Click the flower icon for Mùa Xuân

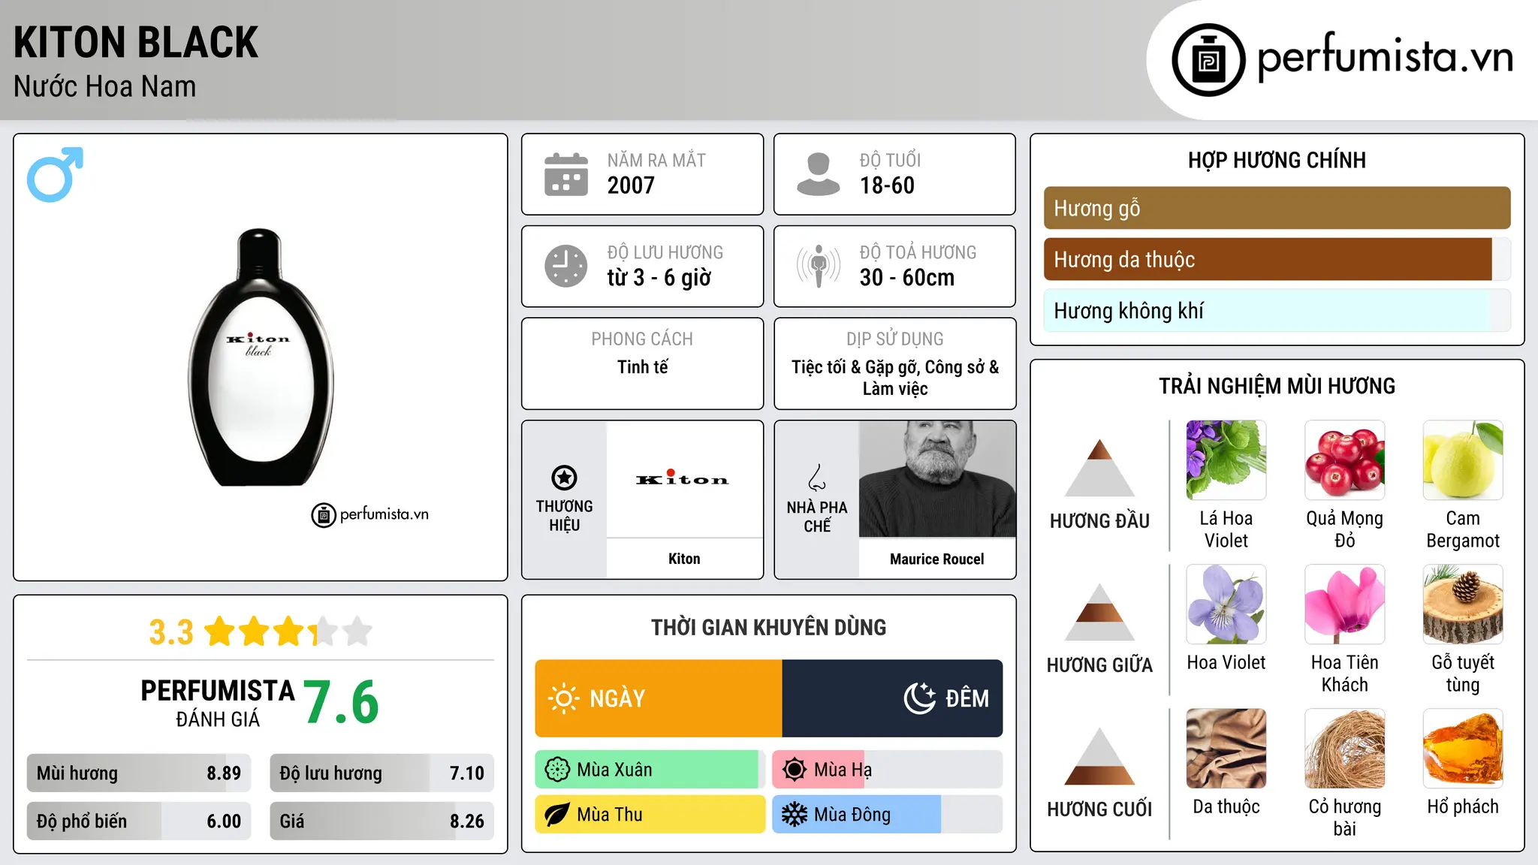click(x=557, y=770)
